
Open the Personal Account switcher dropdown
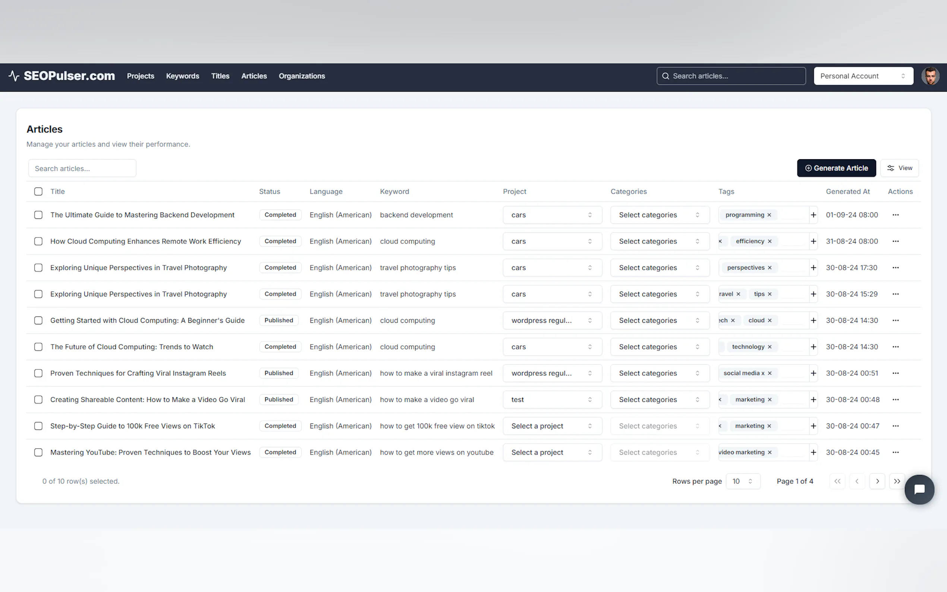tap(863, 76)
